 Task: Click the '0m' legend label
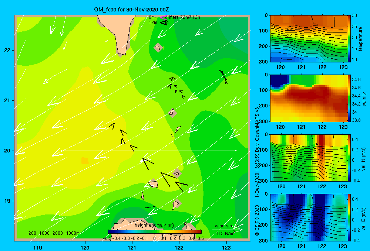[x=152, y=17]
